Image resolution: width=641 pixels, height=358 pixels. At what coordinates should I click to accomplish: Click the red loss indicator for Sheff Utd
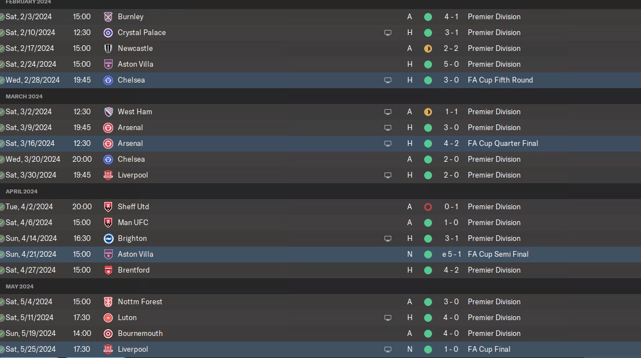pos(428,207)
